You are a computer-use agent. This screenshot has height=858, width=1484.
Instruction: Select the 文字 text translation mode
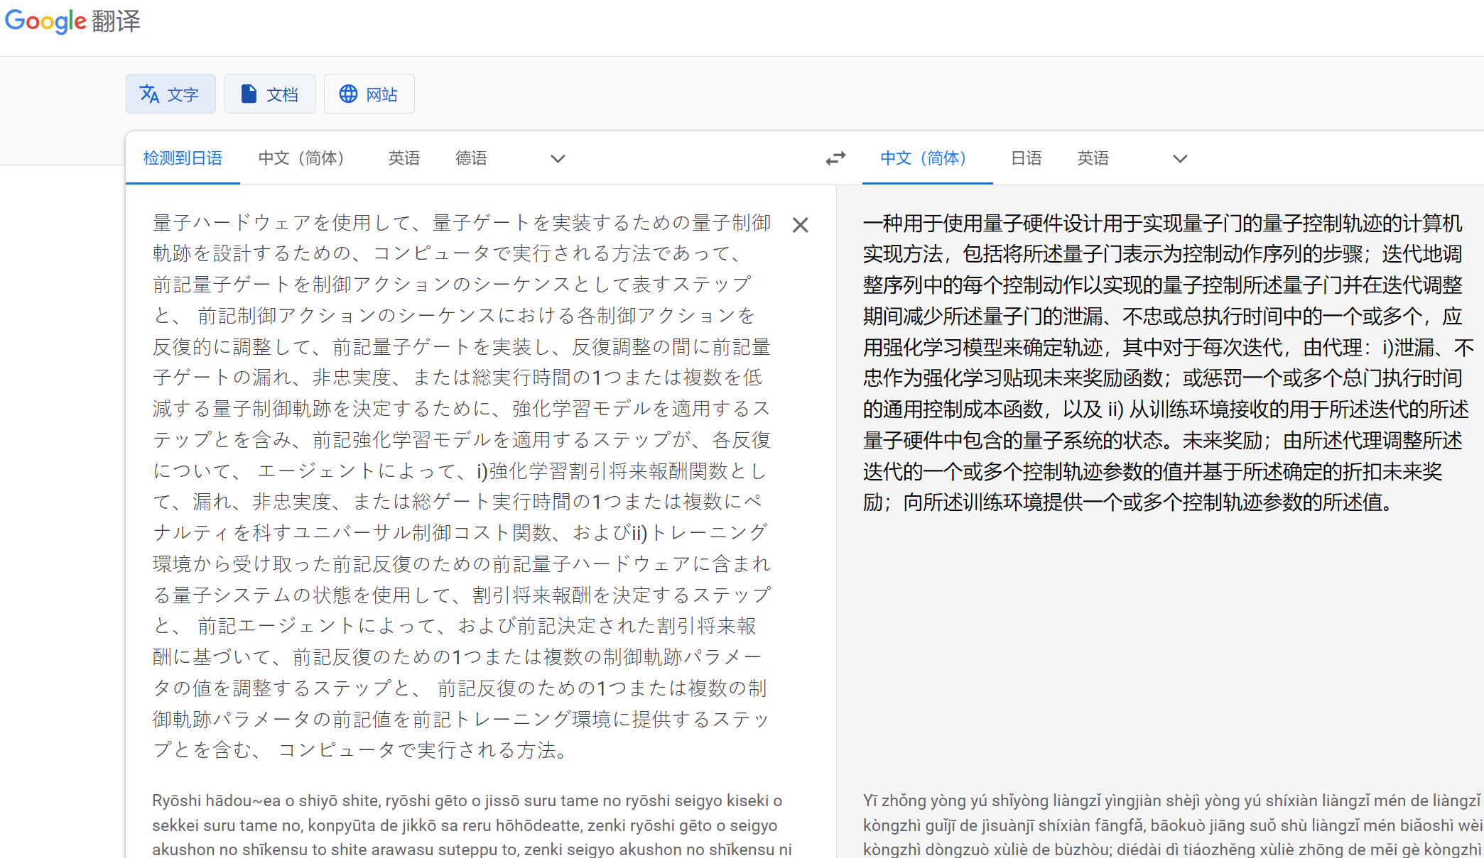click(170, 94)
